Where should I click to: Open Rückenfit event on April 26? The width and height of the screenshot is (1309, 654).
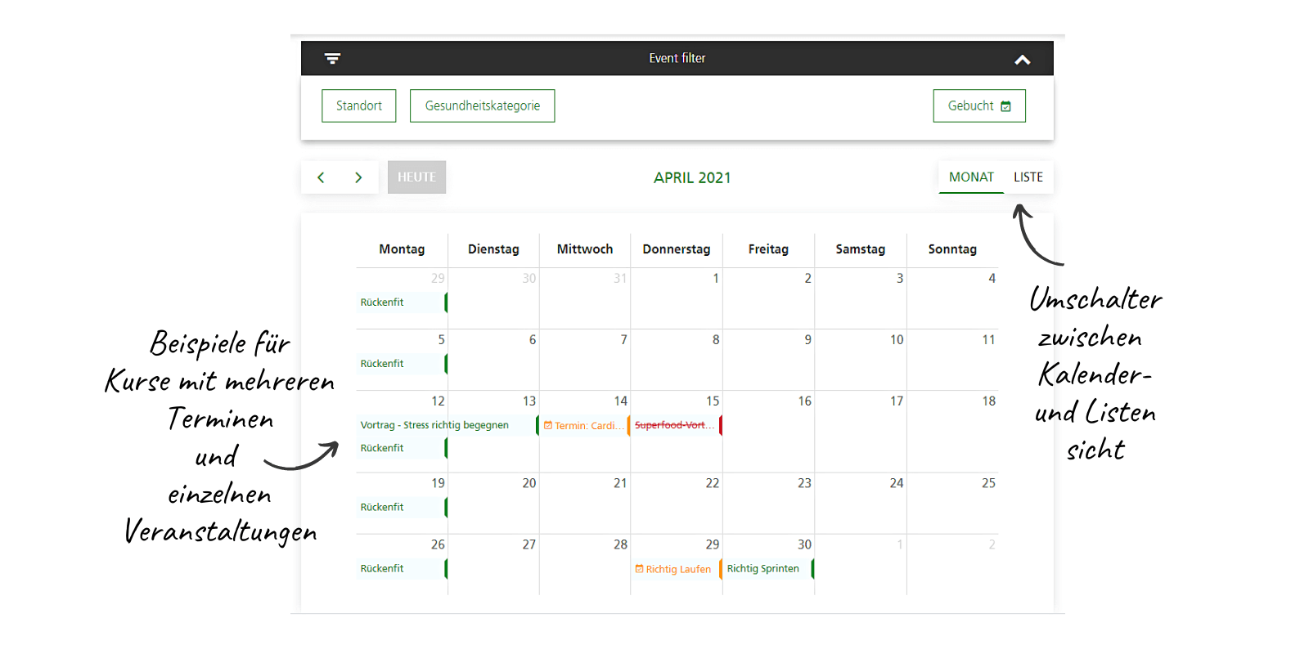tap(402, 569)
